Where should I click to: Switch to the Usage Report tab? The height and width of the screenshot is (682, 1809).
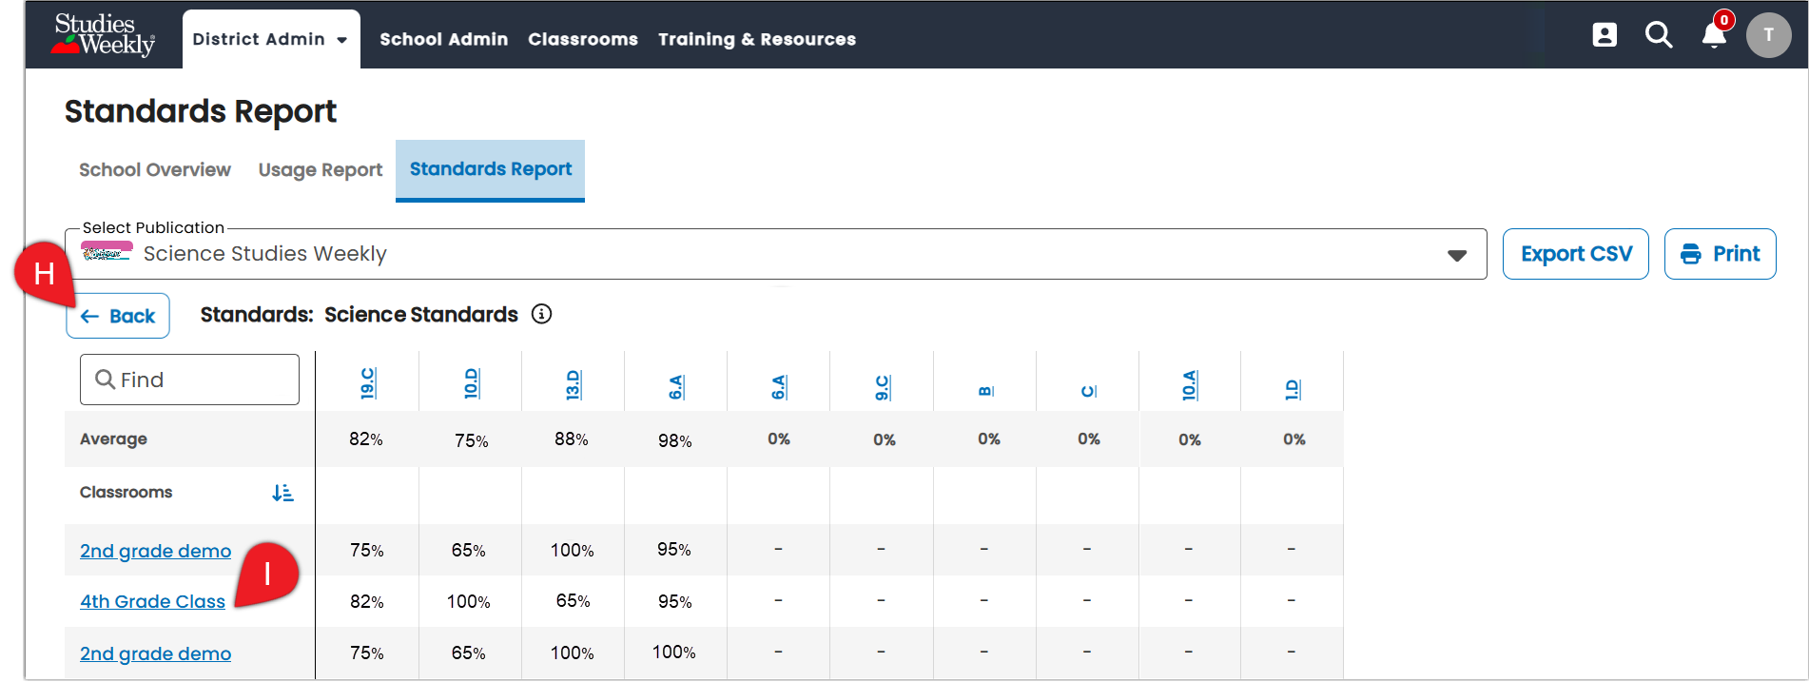pyautogui.click(x=321, y=169)
